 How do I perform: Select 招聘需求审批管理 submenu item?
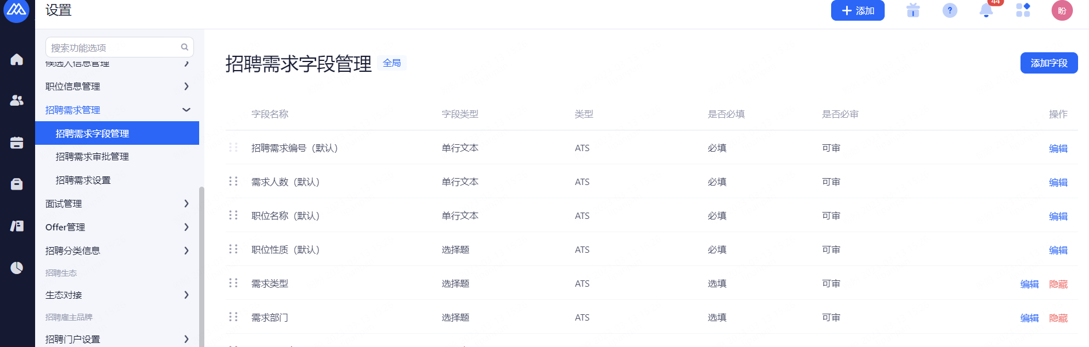pos(92,156)
